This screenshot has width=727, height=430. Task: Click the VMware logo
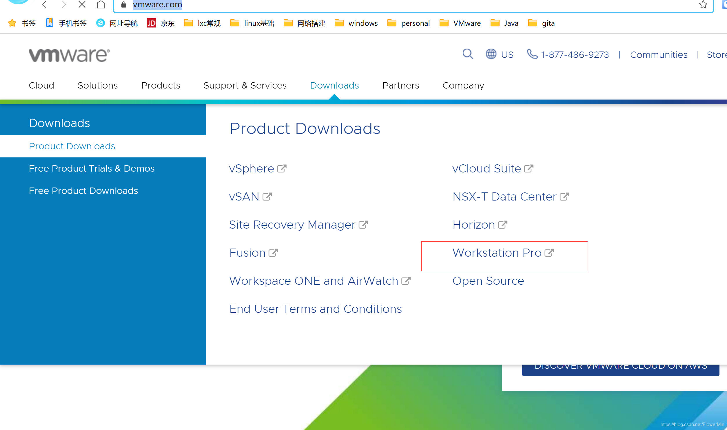pyautogui.click(x=69, y=55)
